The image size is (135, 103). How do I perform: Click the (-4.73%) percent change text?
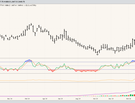[x=33, y=5]
